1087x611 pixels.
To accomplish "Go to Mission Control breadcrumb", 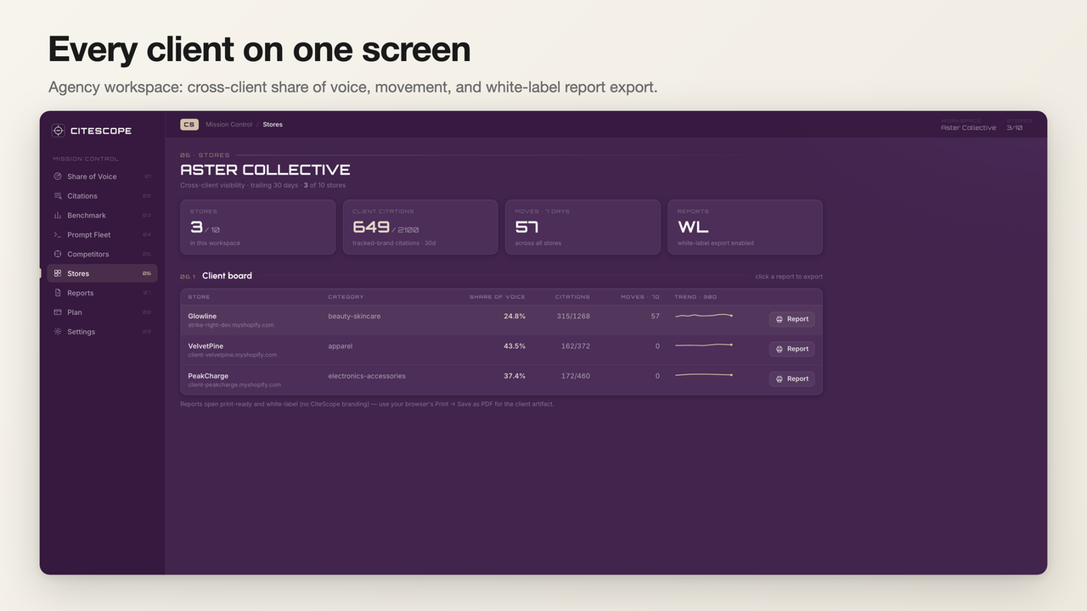I will (228, 125).
